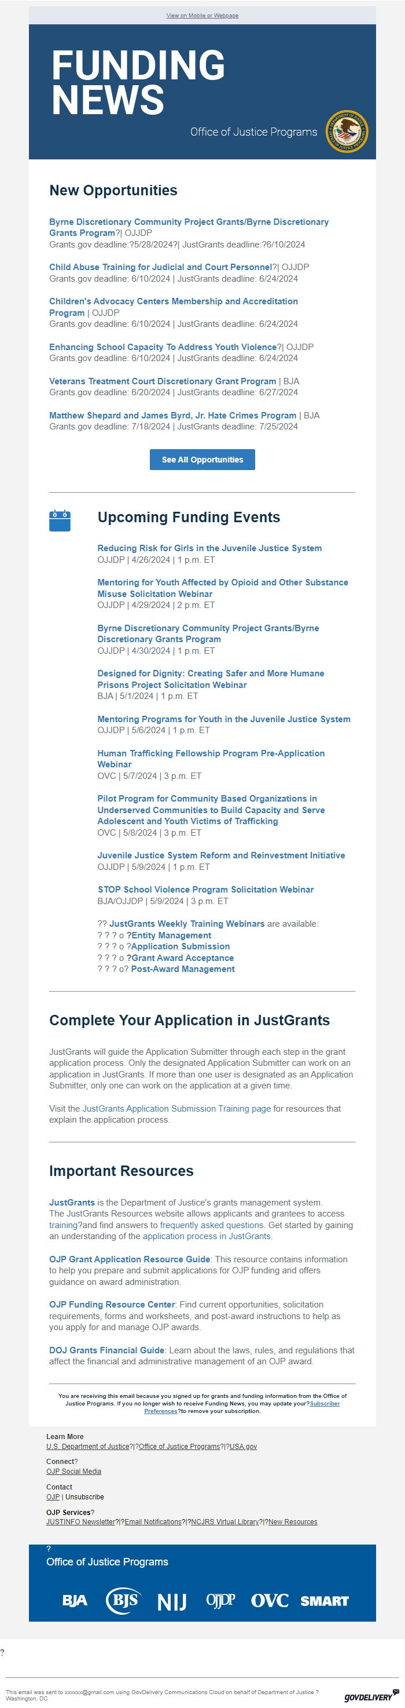Open USA.gov footer link
Image resolution: width=405 pixels, height=1708 pixels.
pos(243,1447)
